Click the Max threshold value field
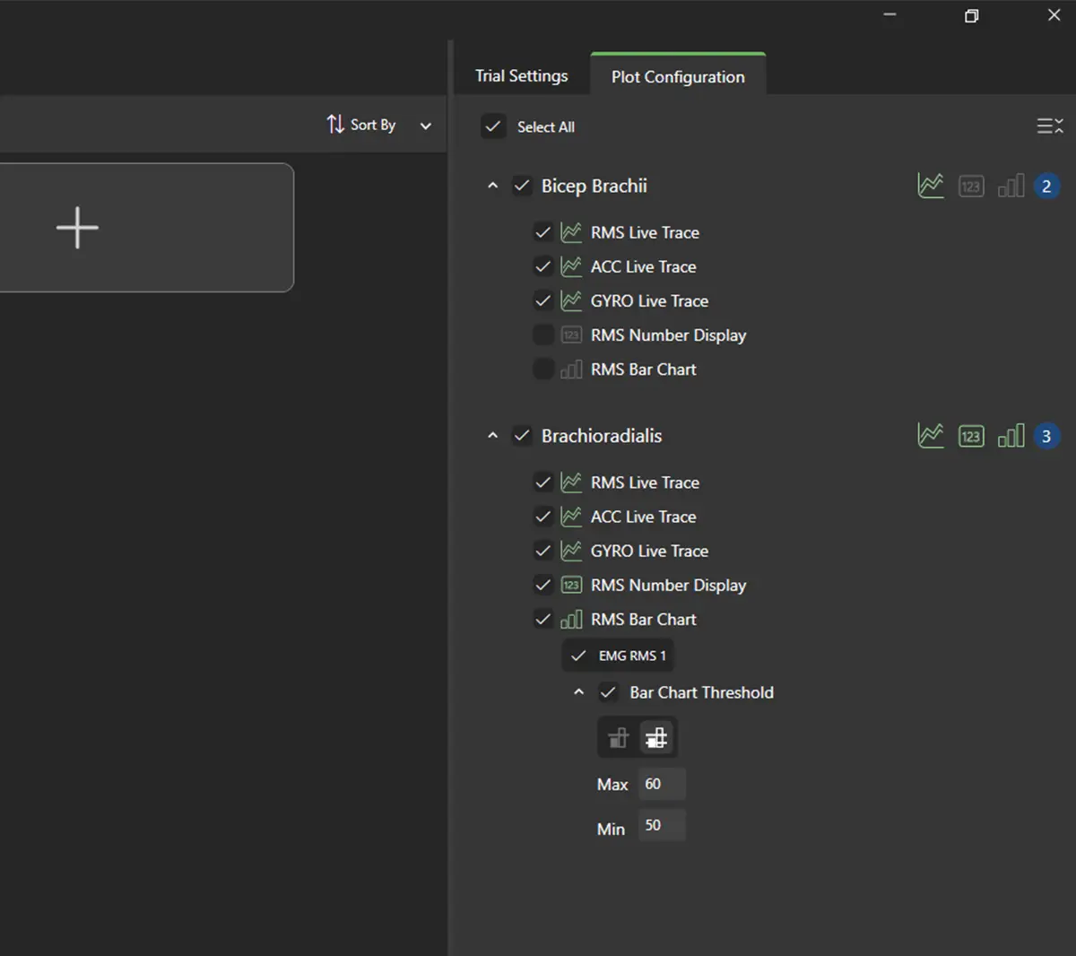Viewport: 1076px width, 956px height. coord(662,784)
